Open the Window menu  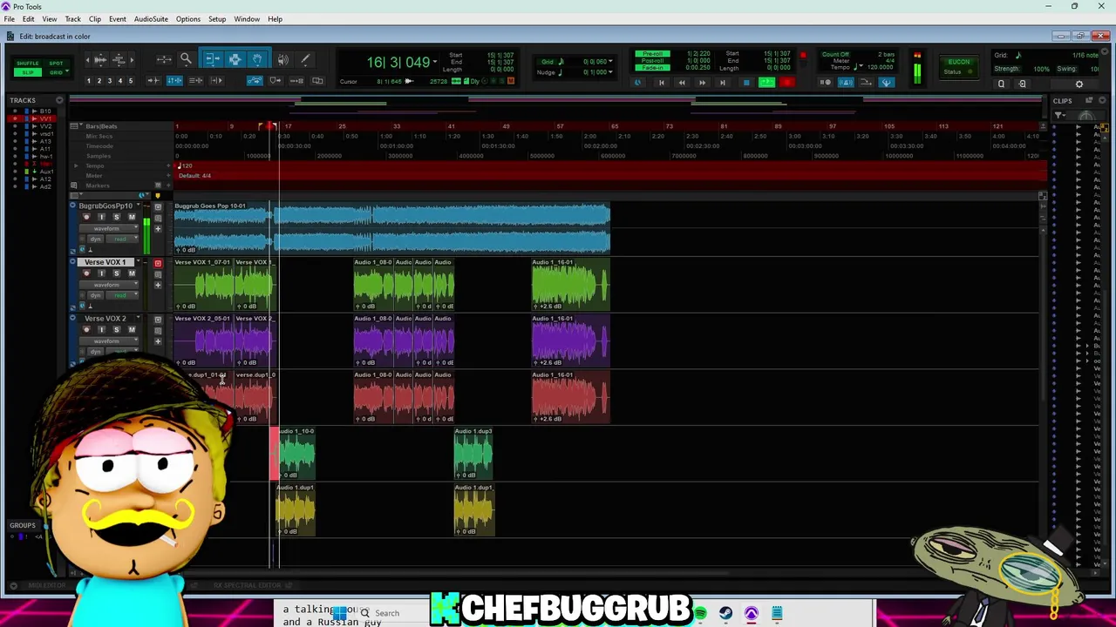point(247,19)
